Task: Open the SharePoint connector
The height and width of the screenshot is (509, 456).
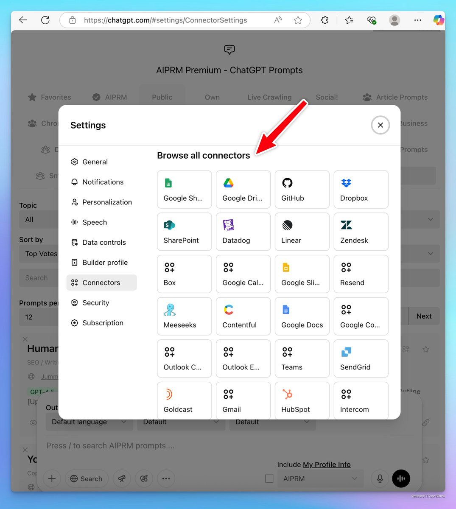Action: pos(184,232)
